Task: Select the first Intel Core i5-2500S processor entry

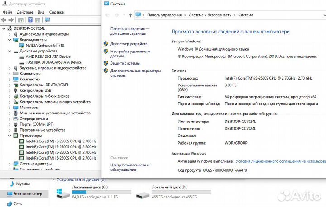Action: 61,141
